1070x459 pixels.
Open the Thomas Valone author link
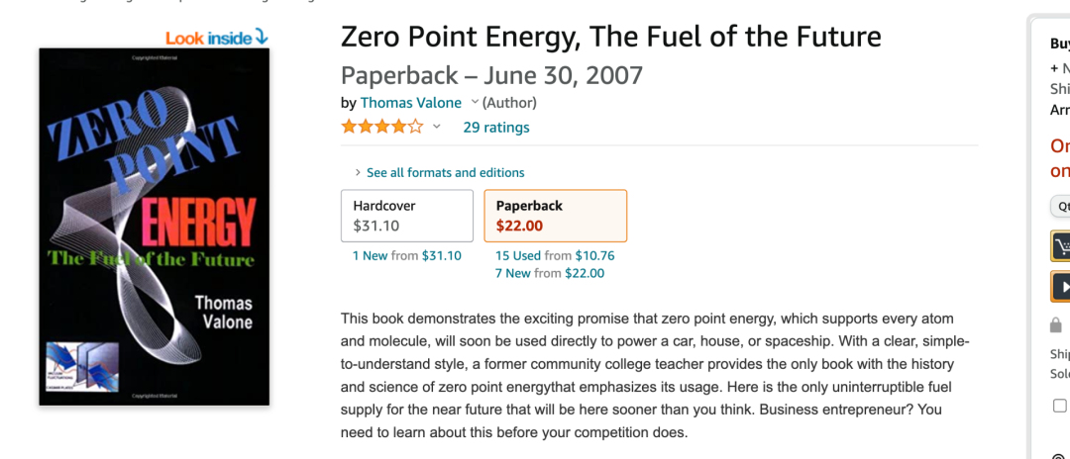pyautogui.click(x=411, y=103)
